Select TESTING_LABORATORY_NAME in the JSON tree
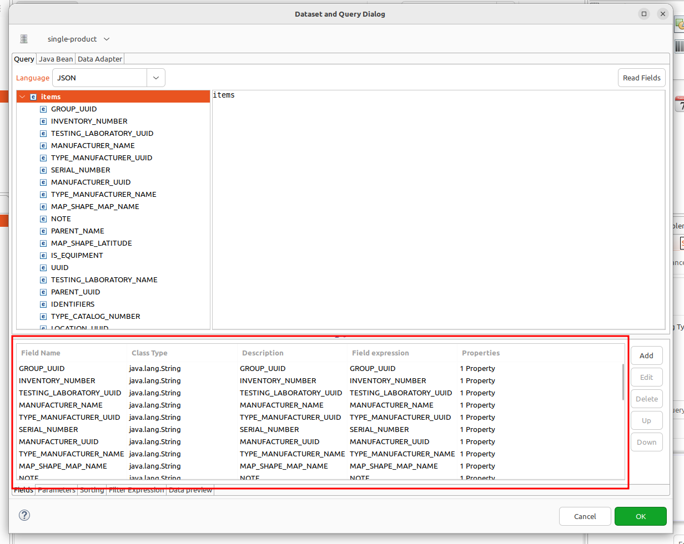 click(104, 280)
